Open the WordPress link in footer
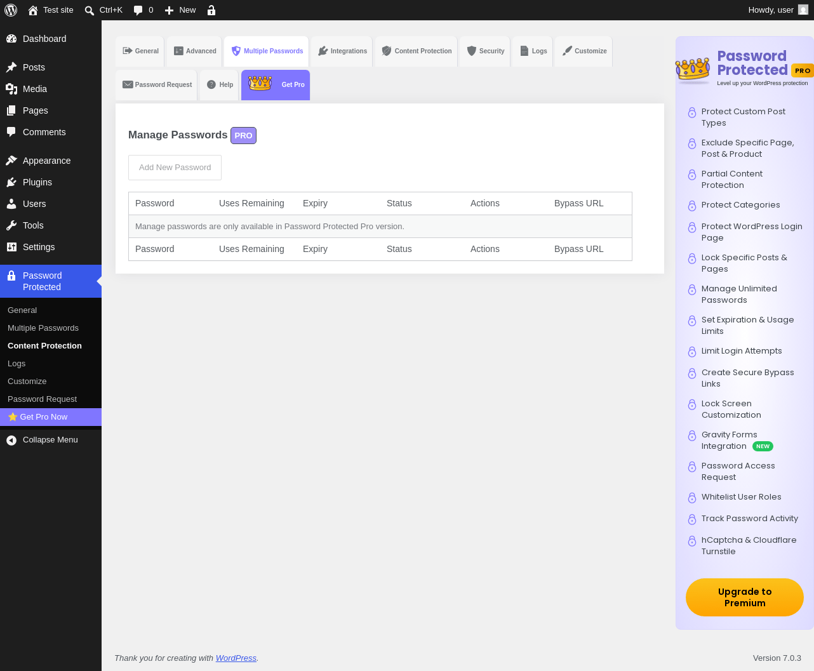 (236, 658)
